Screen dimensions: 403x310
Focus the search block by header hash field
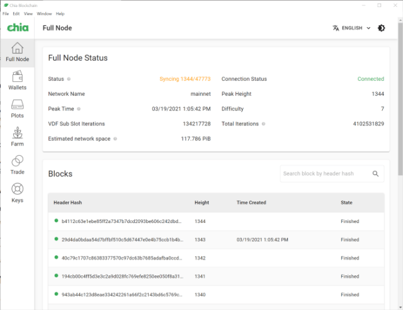pyautogui.click(x=324, y=174)
